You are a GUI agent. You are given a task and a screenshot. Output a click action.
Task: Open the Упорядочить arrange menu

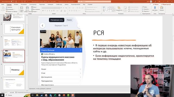tap(119, 9)
